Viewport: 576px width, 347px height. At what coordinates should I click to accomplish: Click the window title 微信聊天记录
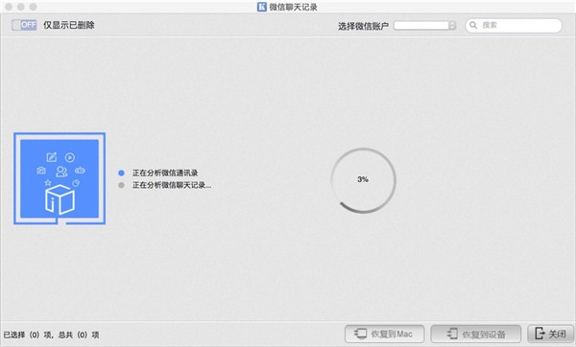[293, 7]
